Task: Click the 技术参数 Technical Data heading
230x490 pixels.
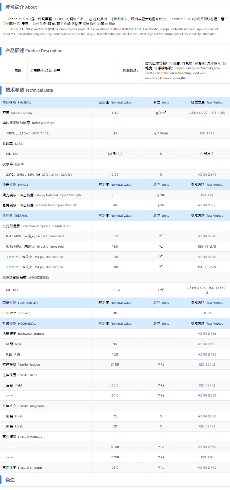Action: (x=29, y=90)
